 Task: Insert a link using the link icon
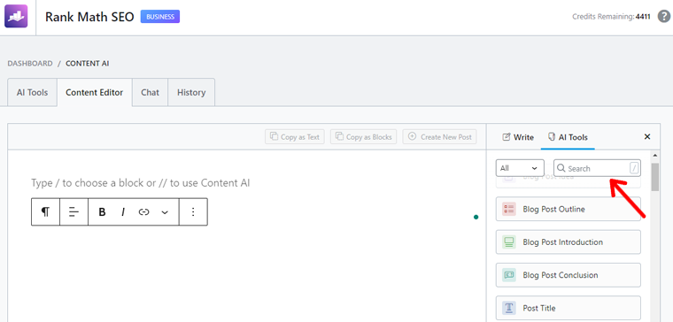coord(143,211)
